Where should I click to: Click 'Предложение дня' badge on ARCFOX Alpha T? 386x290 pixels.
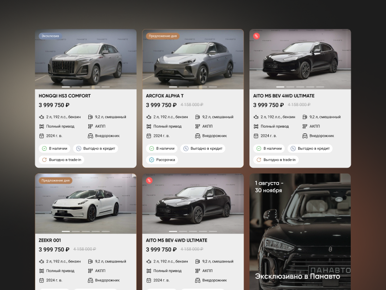click(x=163, y=36)
